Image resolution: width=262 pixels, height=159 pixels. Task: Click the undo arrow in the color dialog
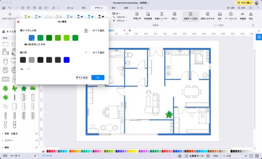[x=22, y=69]
